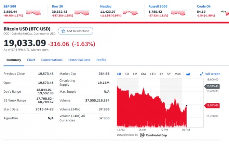Open the Crude Oil ticker link

203,6
